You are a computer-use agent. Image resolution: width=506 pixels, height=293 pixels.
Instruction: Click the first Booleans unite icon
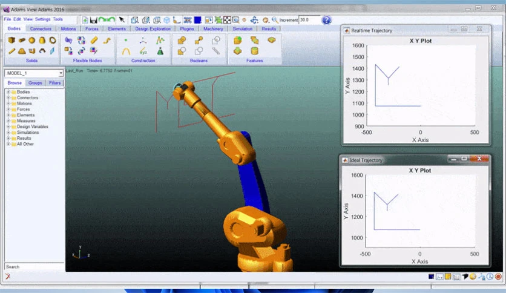pyautogui.click(x=182, y=40)
